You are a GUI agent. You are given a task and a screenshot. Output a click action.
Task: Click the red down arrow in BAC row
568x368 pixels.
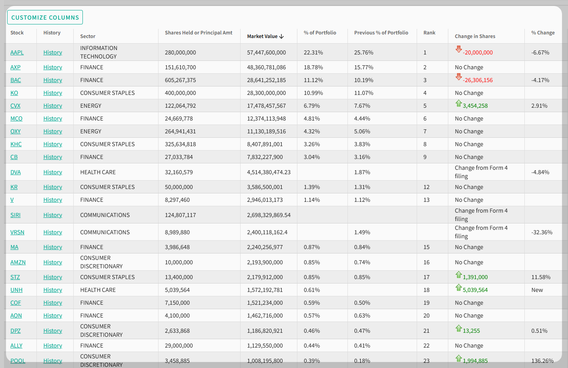click(x=459, y=77)
